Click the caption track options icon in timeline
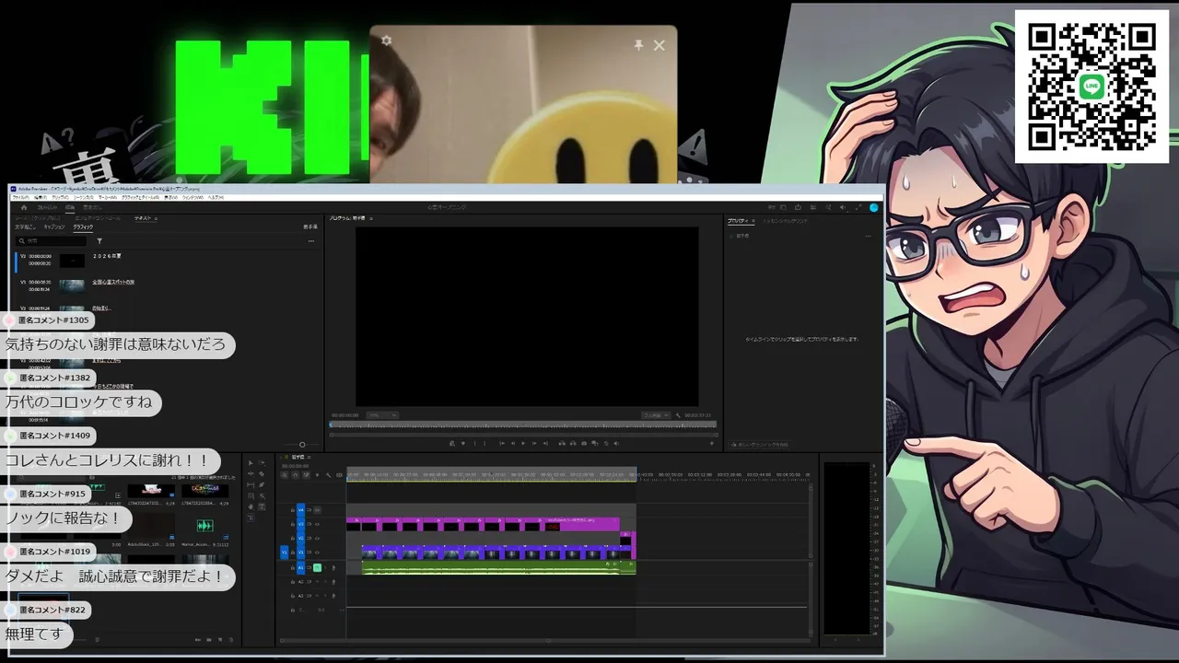The image size is (1179, 663). [339, 475]
